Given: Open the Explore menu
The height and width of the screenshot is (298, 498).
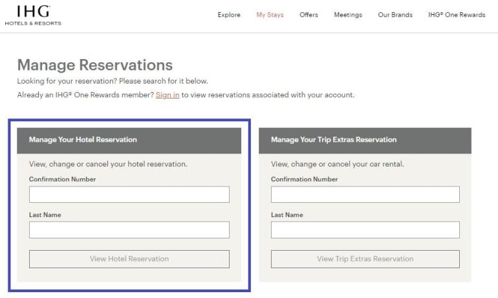Looking at the screenshot, I should [229, 15].
